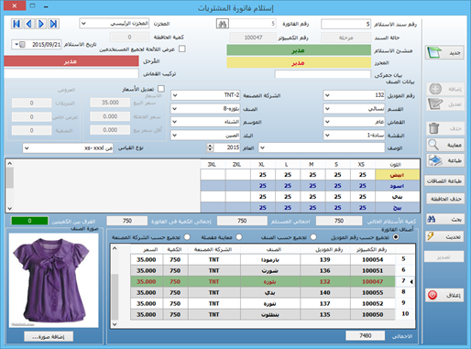Go to first record navigation arrow
471x349 pixels.
[16, 24]
